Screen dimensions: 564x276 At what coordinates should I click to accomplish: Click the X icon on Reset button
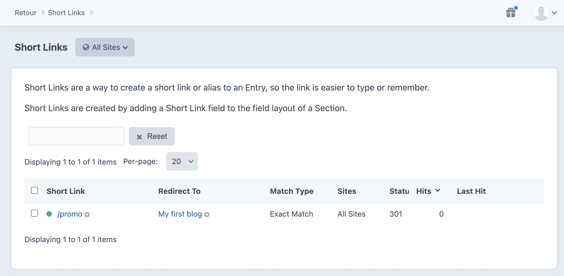(139, 137)
